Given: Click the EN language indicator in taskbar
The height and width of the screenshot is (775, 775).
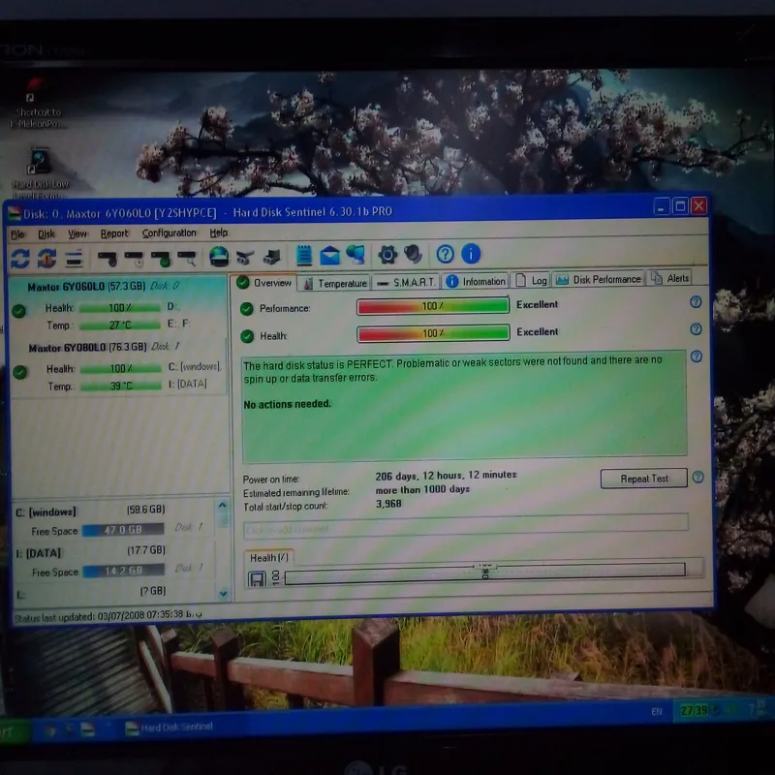Looking at the screenshot, I should 657,712.
